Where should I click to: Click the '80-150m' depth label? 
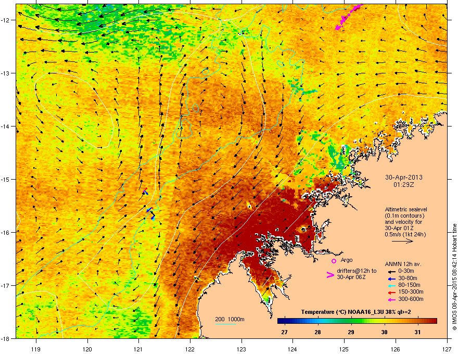(409, 285)
